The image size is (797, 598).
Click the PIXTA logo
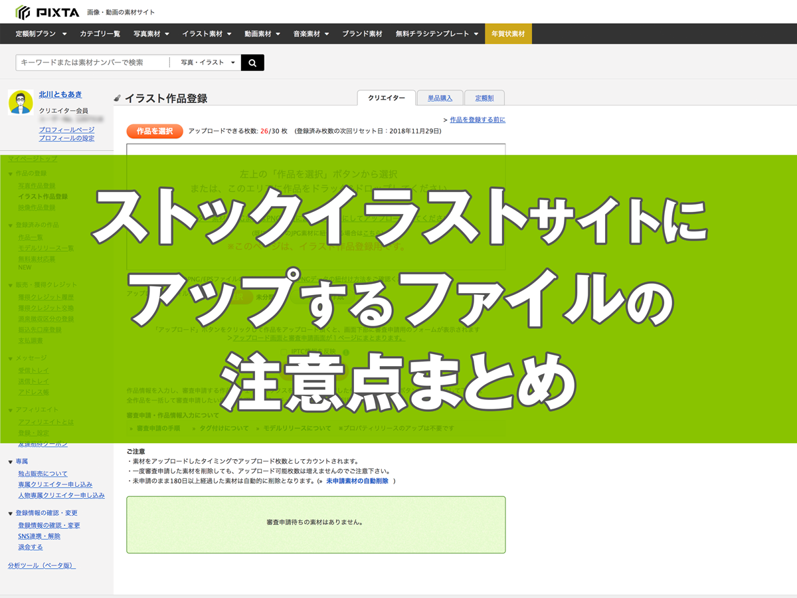click(x=47, y=12)
